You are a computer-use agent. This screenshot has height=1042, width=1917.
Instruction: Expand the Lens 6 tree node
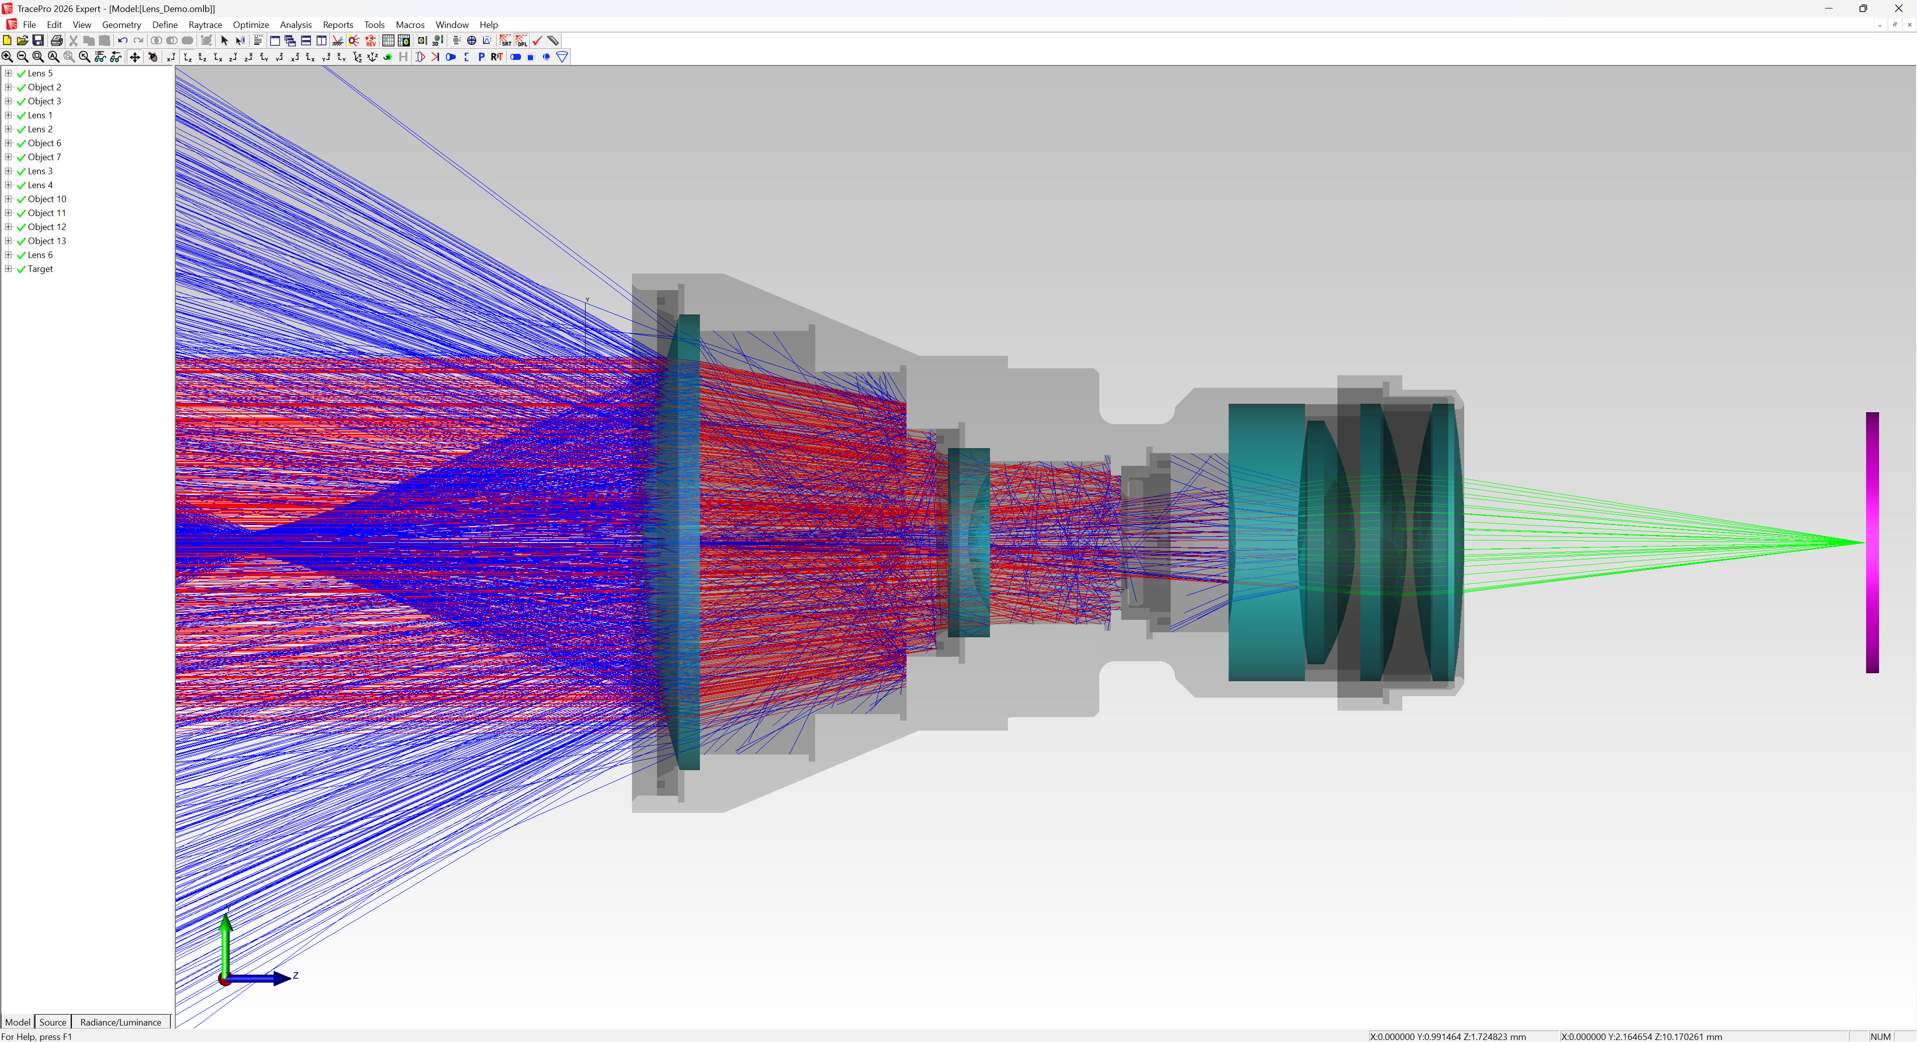[8, 255]
